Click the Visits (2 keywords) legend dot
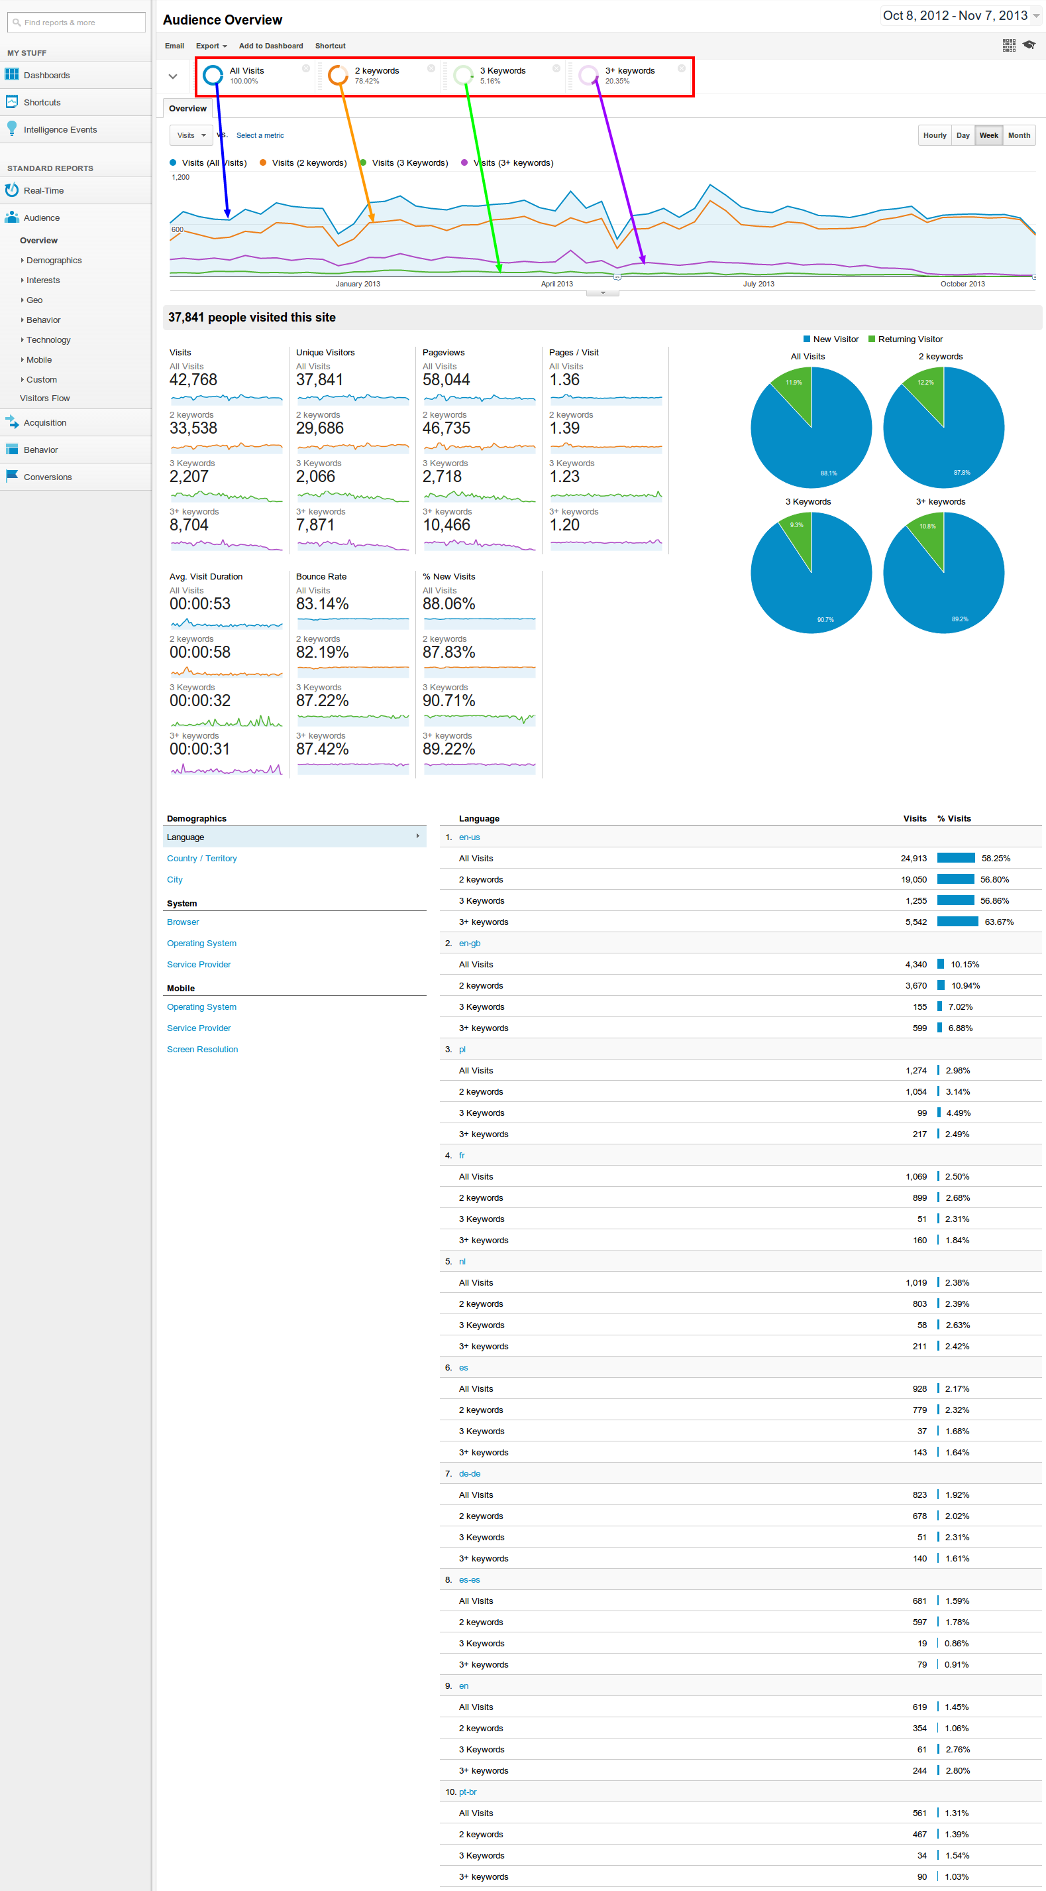 coord(262,163)
